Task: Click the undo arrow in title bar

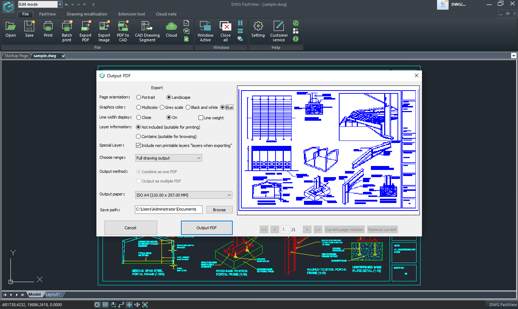Action: pyautogui.click(x=67, y=4)
